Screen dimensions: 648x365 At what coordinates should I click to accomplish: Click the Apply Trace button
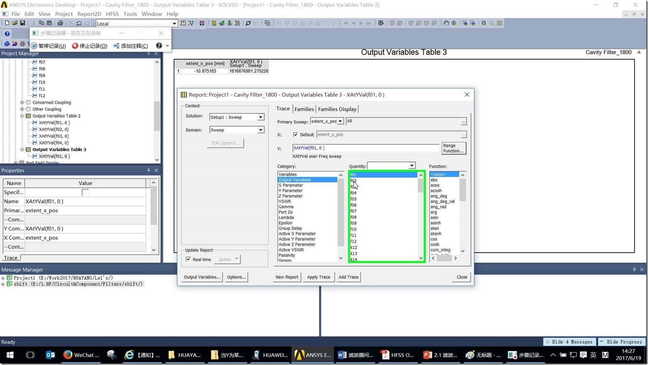(x=319, y=277)
